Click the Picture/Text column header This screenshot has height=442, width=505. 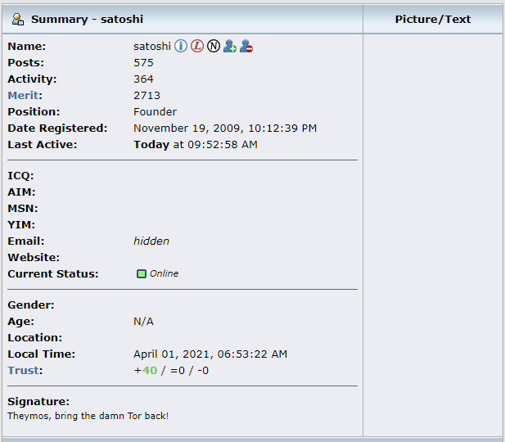pyautogui.click(x=433, y=20)
